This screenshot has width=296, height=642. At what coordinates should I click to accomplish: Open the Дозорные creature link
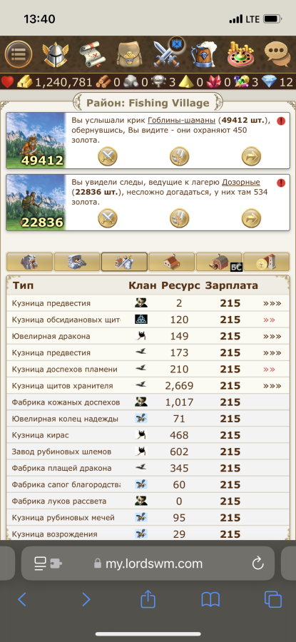click(x=241, y=182)
